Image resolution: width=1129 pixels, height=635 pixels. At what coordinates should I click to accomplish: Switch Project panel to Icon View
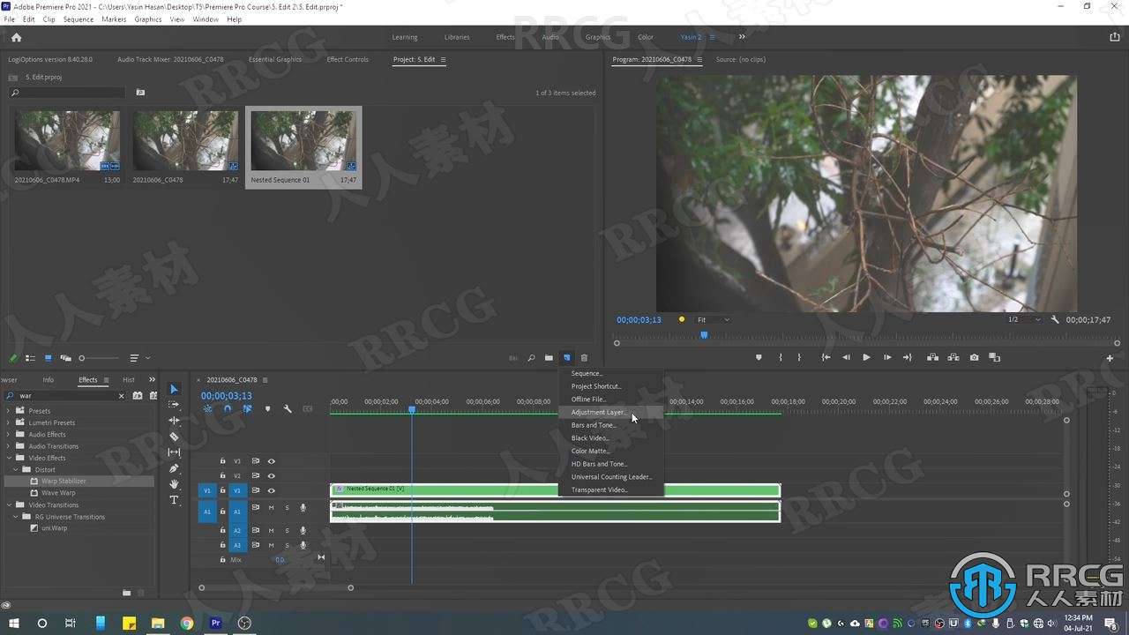click(48, 358)
